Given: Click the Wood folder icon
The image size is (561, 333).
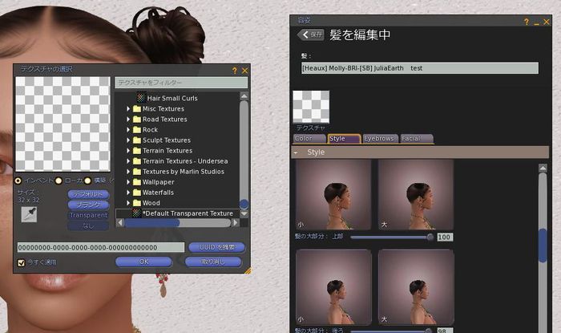Looking at the screenshot, I should tap(137, 203).
